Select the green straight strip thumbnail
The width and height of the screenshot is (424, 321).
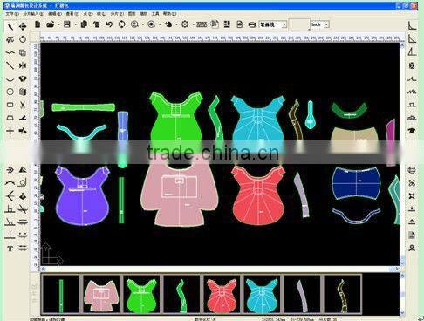[61, 294]
